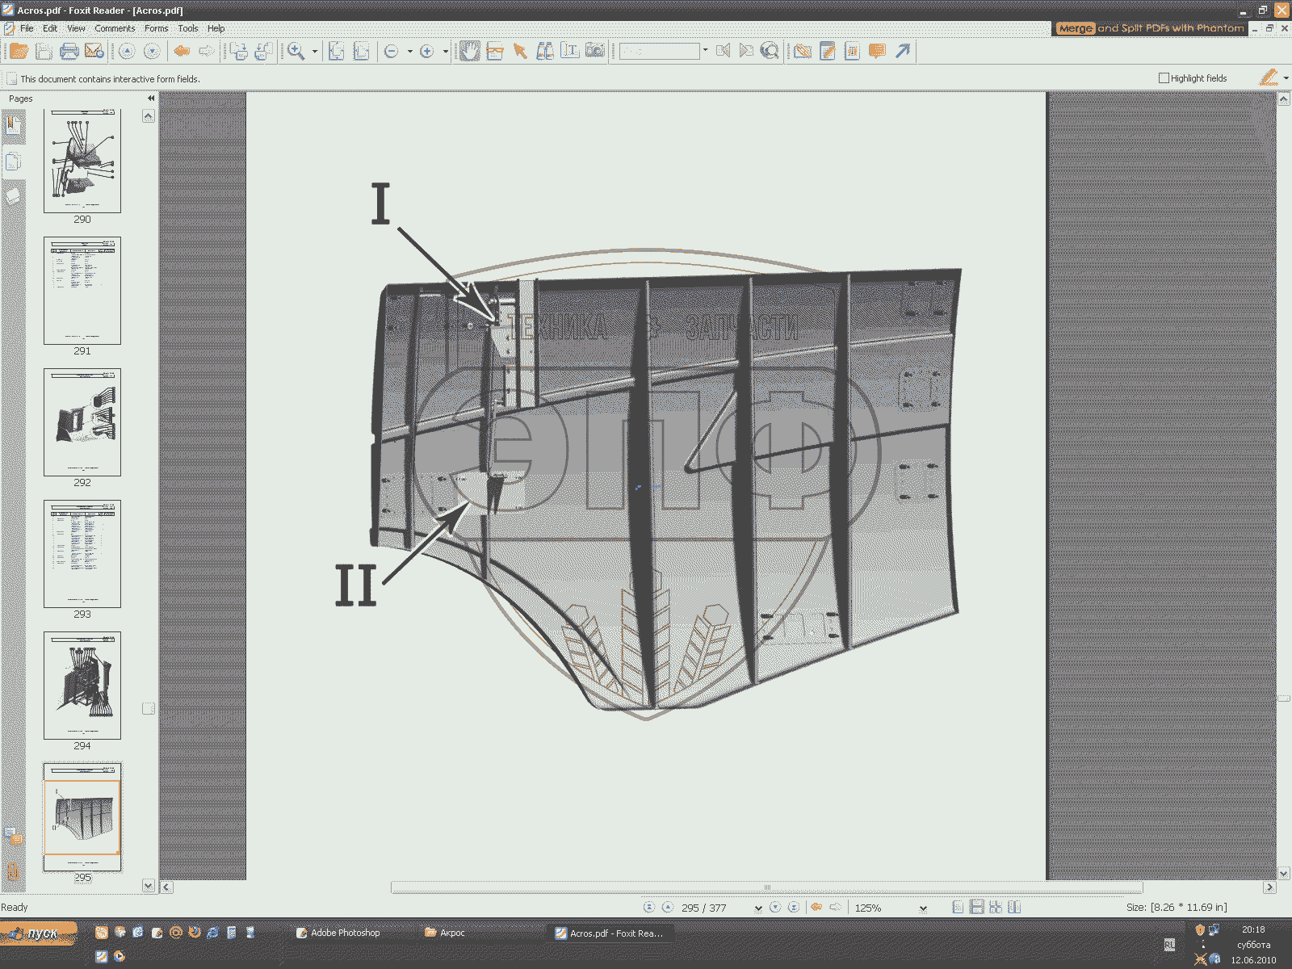This screenshot has width=1292, height=969.
Task: Click the blue arrow drawing tool
Action: pyautogui.click(x=903, y=52)
